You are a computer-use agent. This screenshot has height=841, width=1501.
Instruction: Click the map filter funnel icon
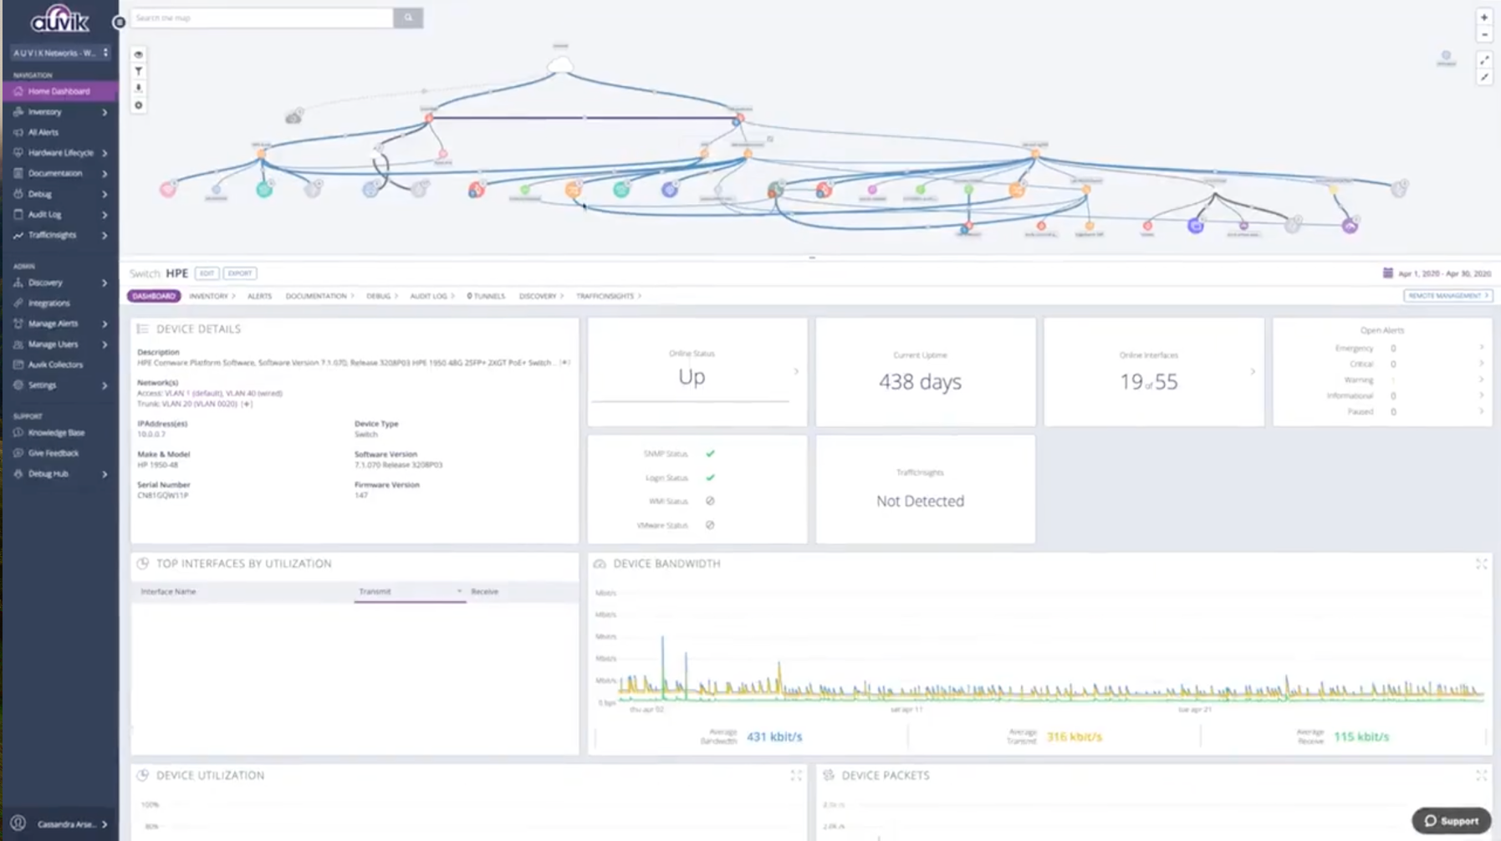tap(139, 72)
